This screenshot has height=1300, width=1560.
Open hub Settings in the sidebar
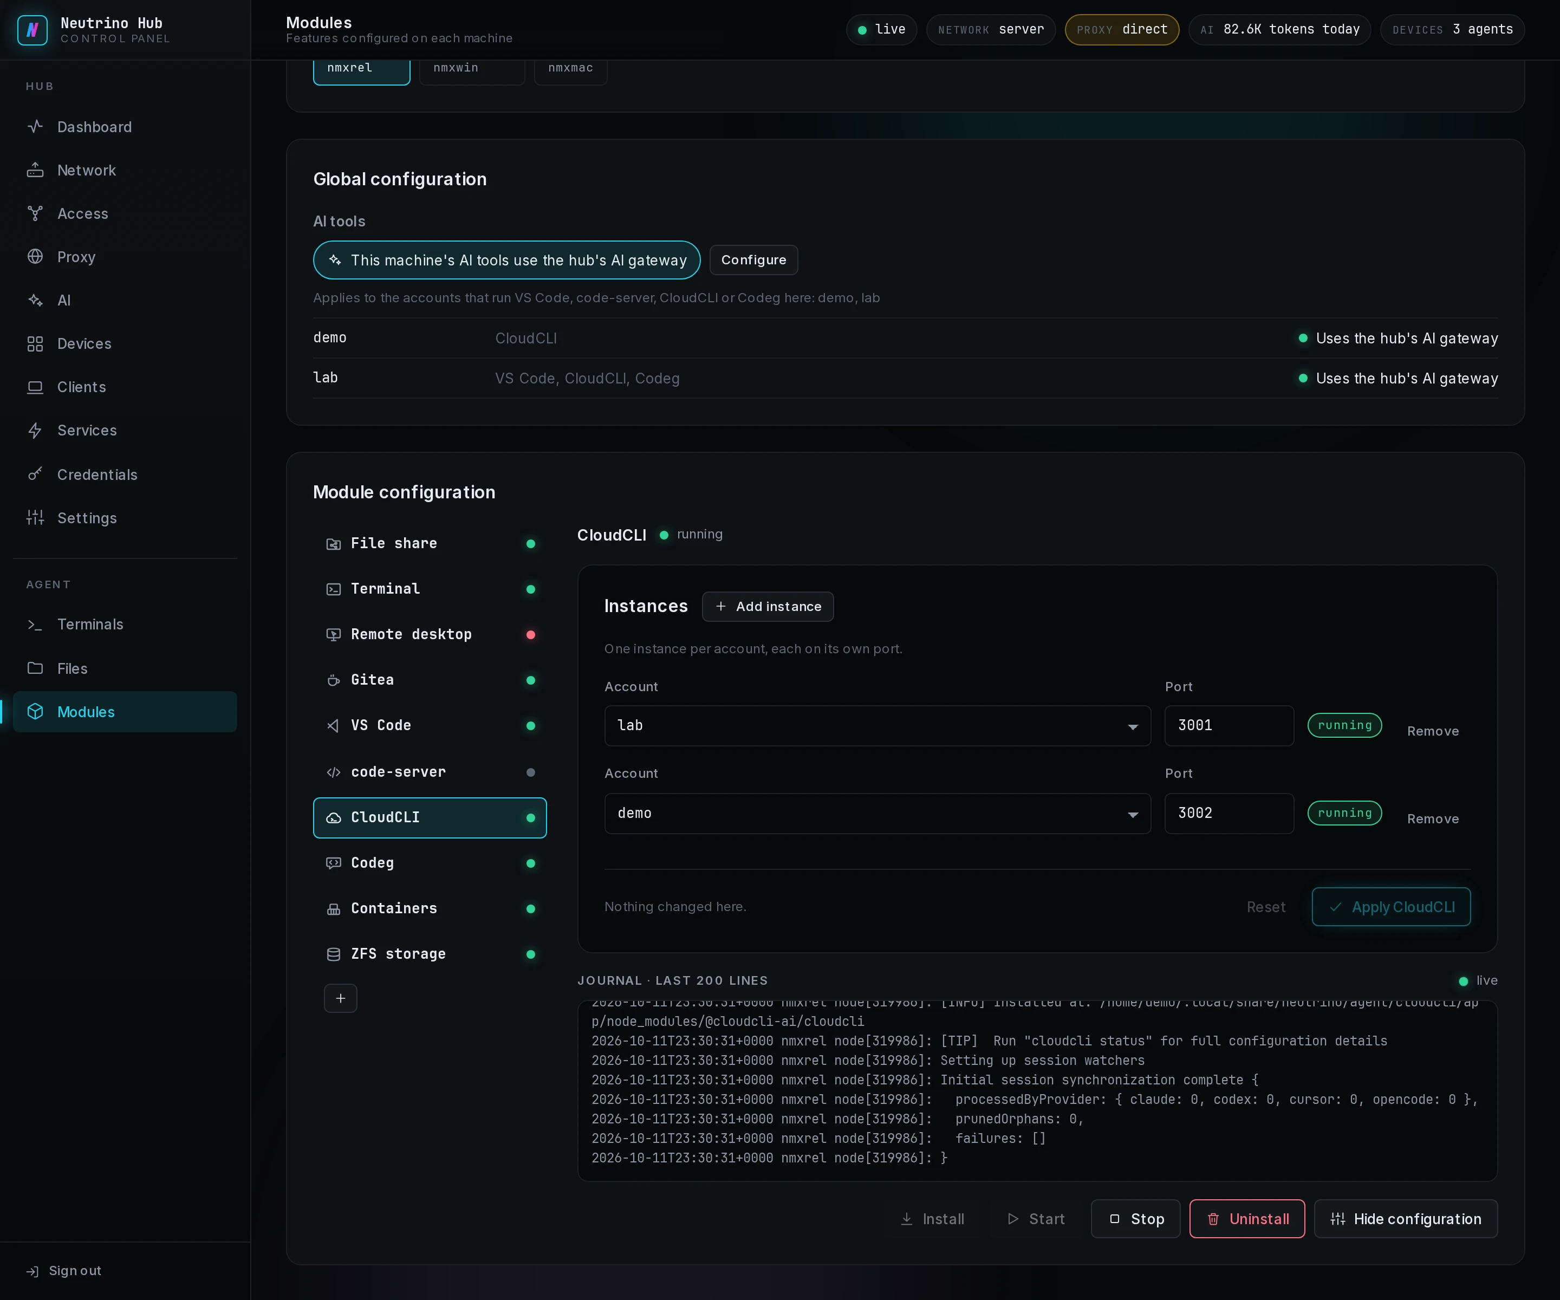(x=125, y=518)
